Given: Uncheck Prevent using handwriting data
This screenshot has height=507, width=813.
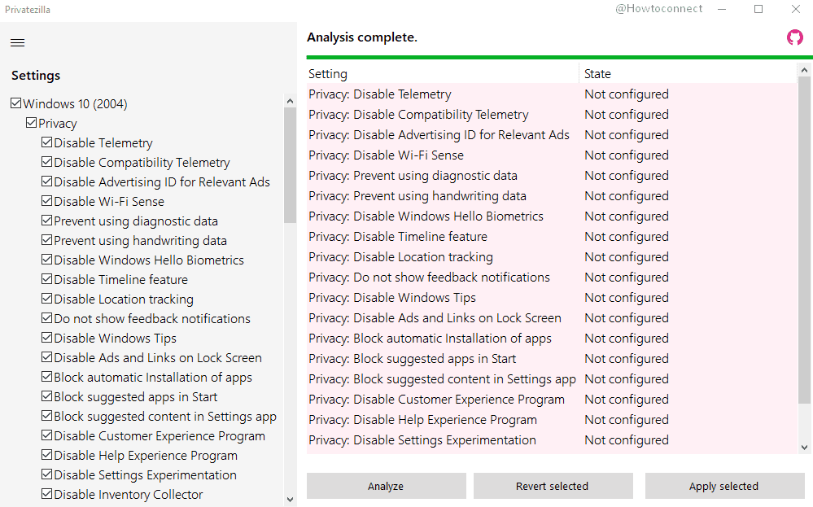Looking at the screenshot, I should [46, 240].
